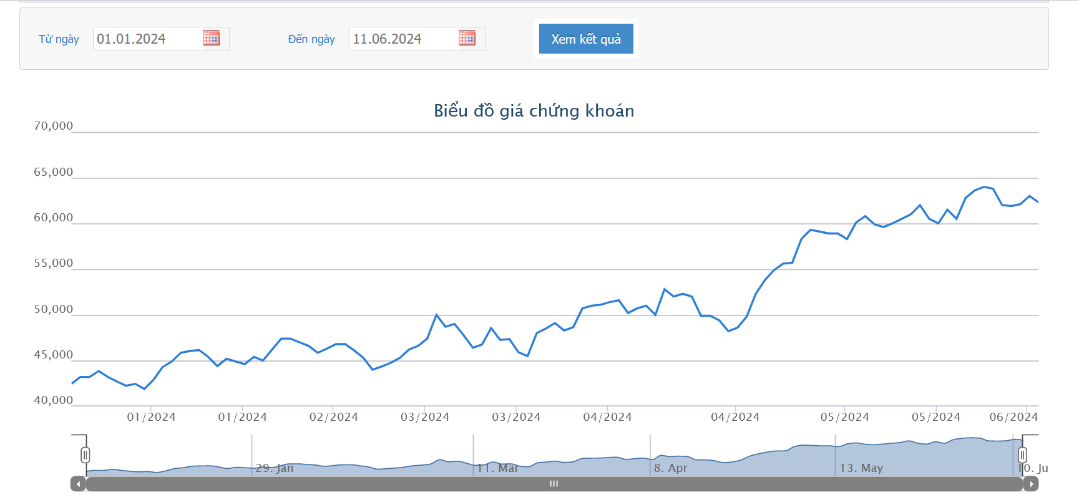This screenshot has height=500, width=1079.
Task: Select the 8. Apr navigator marker
Action: click(671, 468)
